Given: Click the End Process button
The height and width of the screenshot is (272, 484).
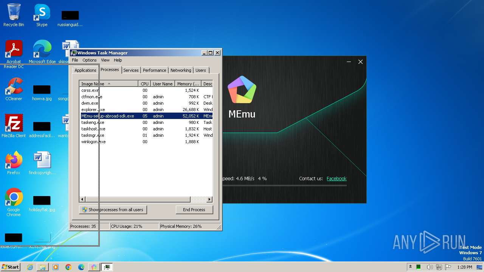Looking at the screenshot, I should pyautogui.click(x=194, y=210).
